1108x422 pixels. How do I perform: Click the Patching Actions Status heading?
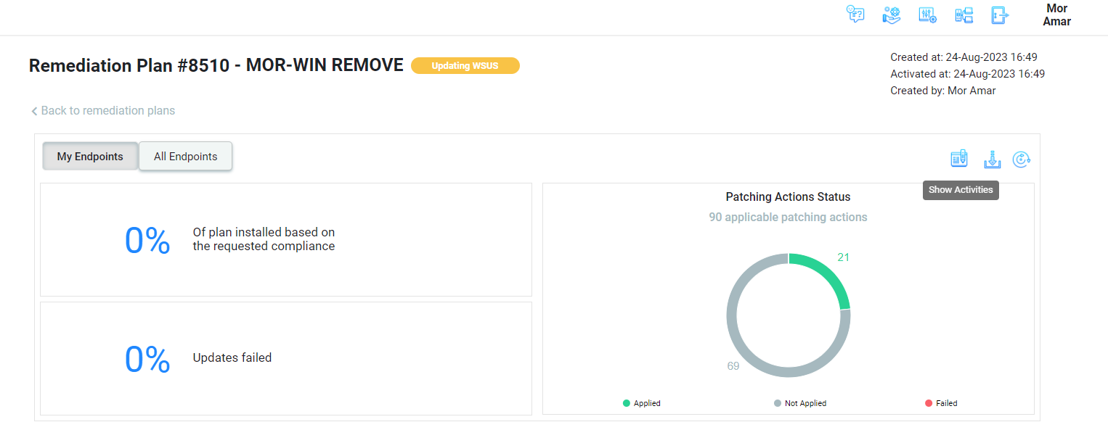(x=788, y=196)
